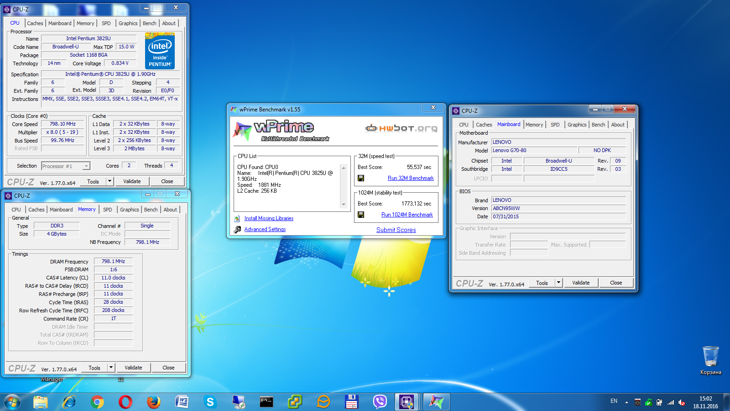Open Tools dropdown arrow in Mainboard CPU-Z window
Viewport: 730px width, 411px height.
click(558, 283)
